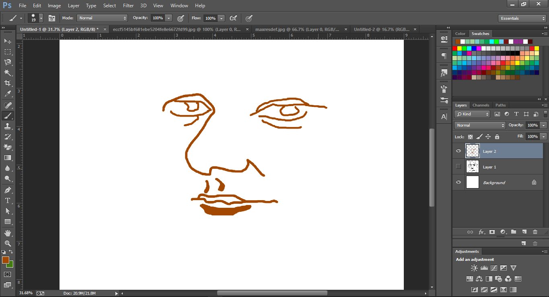
Task: Select the Horizontal Type tool
Action: click(x=8, y=201)
